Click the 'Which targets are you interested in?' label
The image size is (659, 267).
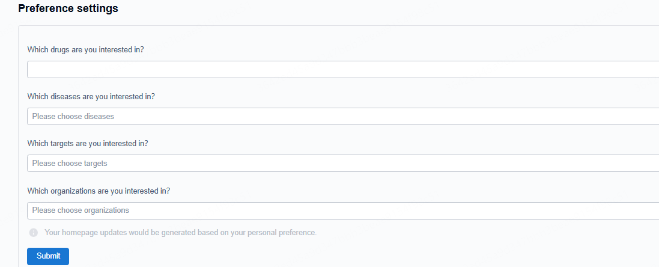(x=88, y=144)
